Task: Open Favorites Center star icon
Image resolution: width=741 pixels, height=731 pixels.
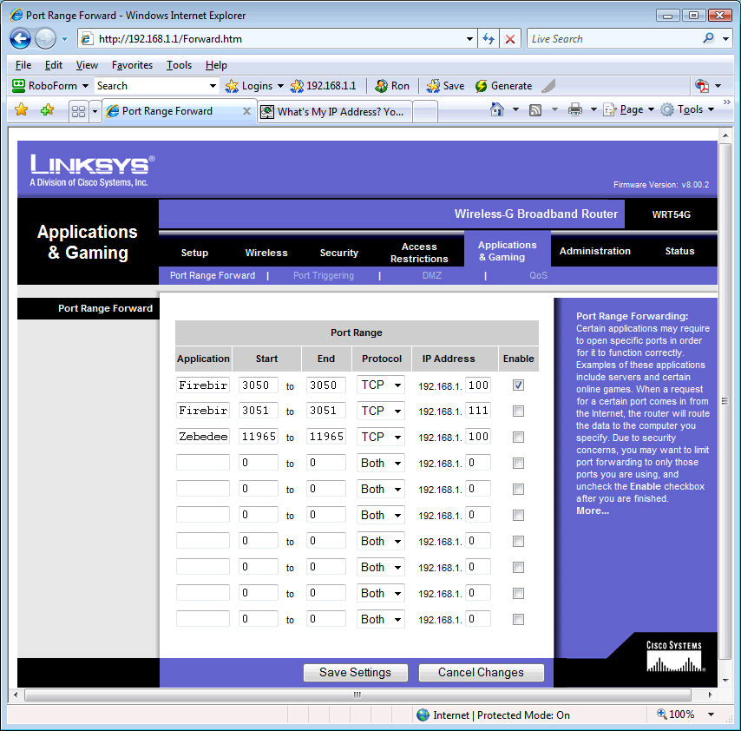Action: pyautogui.click(x=22, y=110)
